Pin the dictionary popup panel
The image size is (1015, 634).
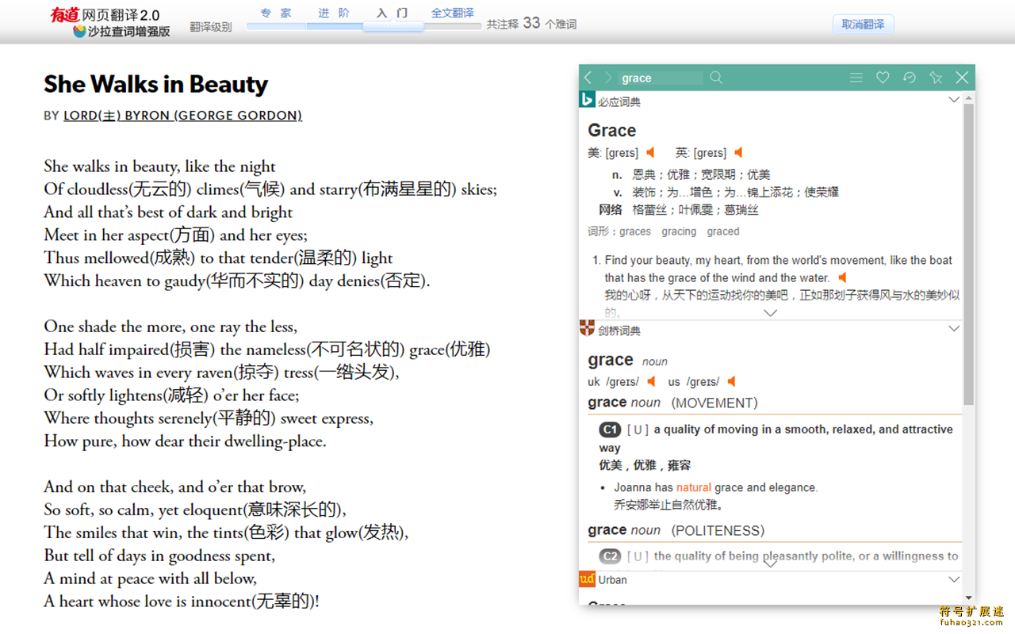click(936, 78)
